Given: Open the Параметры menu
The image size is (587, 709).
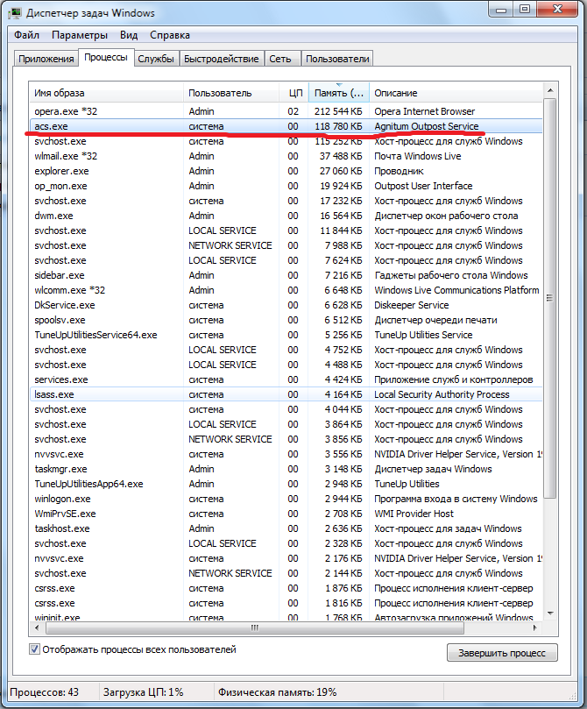Looking at the screenshot, I should click(x=80, y=35).
